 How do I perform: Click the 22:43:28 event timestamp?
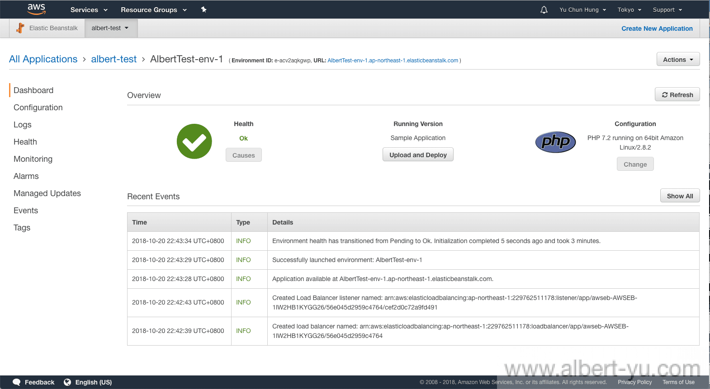pyautogui.click(x=178, y=279)
